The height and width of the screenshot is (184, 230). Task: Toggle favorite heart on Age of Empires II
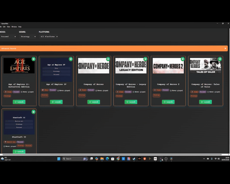[x=33, y=59]
